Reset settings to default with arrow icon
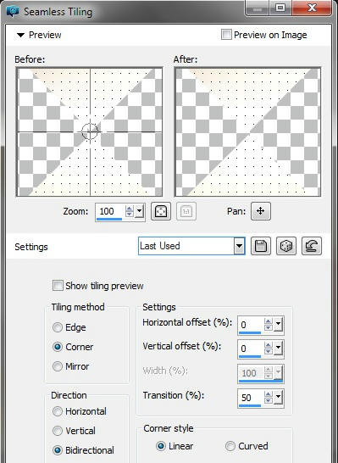338x463 pixels. tap(312, 246)
